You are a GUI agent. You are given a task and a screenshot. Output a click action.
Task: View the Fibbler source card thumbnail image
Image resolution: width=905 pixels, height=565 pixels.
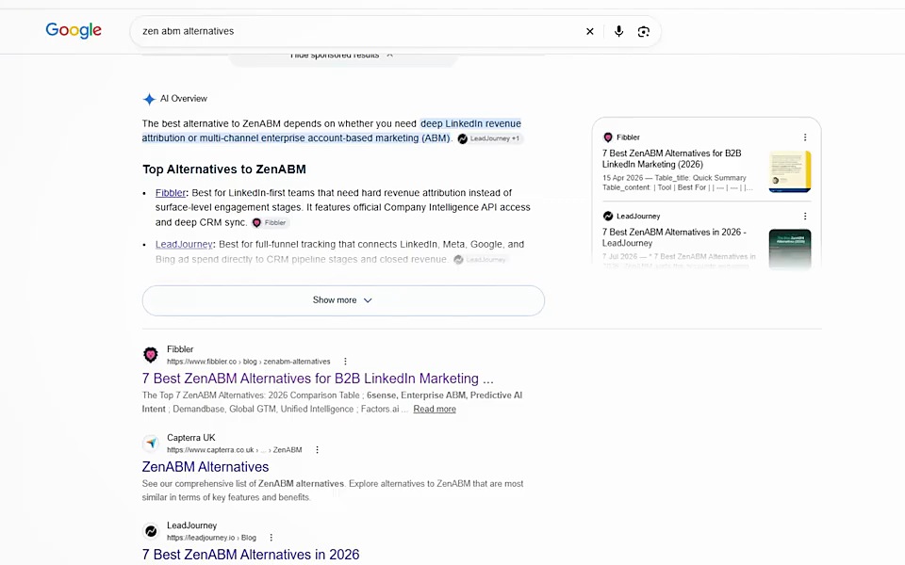(790, 171)
